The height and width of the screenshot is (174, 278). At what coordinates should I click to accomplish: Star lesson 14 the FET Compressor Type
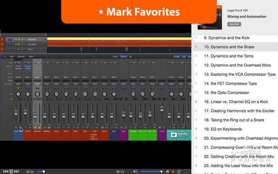(x=196, y=83)
